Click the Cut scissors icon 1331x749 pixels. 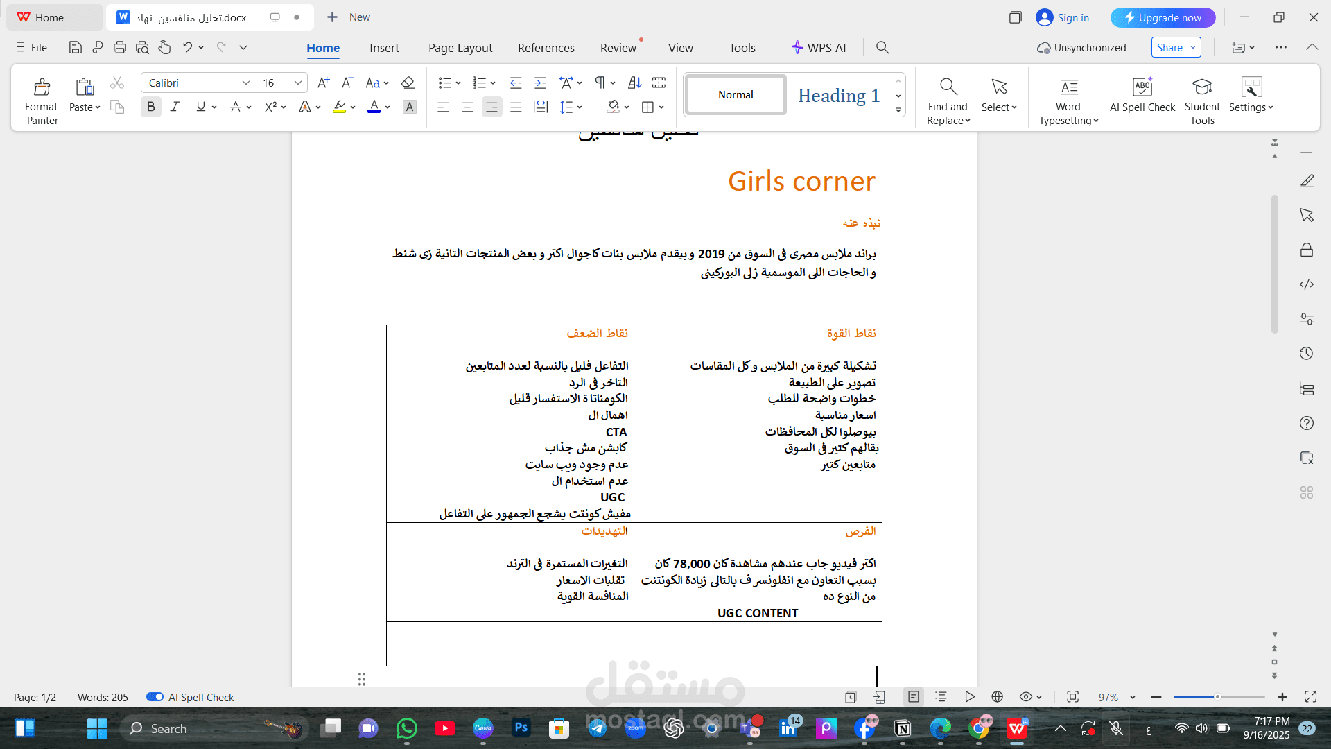(117, 83)
